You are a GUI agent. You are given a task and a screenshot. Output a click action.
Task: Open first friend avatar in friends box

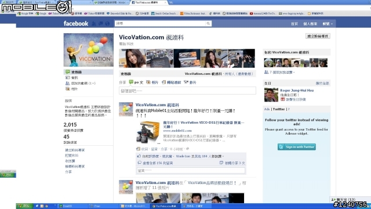pyautogui.click(x=268, y=63)
